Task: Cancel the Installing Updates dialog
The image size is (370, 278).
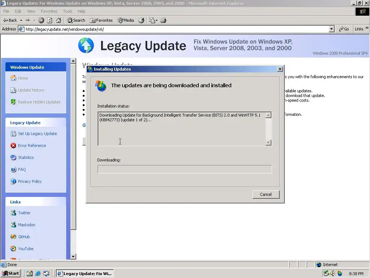Action: tap(266, 194)
